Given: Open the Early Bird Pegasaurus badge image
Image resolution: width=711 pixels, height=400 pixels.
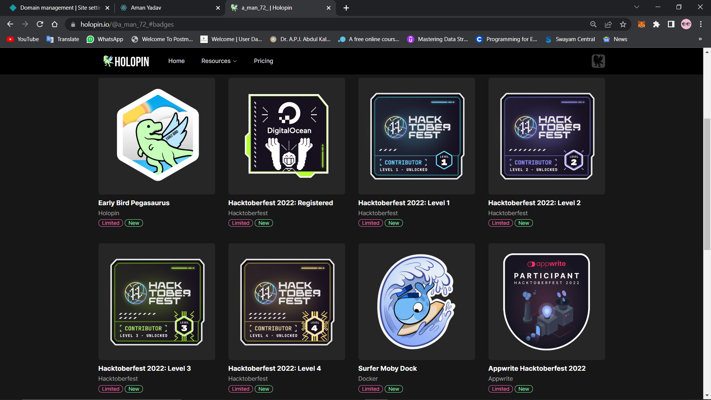Looking at the screenshot, I should click(x=157, y=136).
